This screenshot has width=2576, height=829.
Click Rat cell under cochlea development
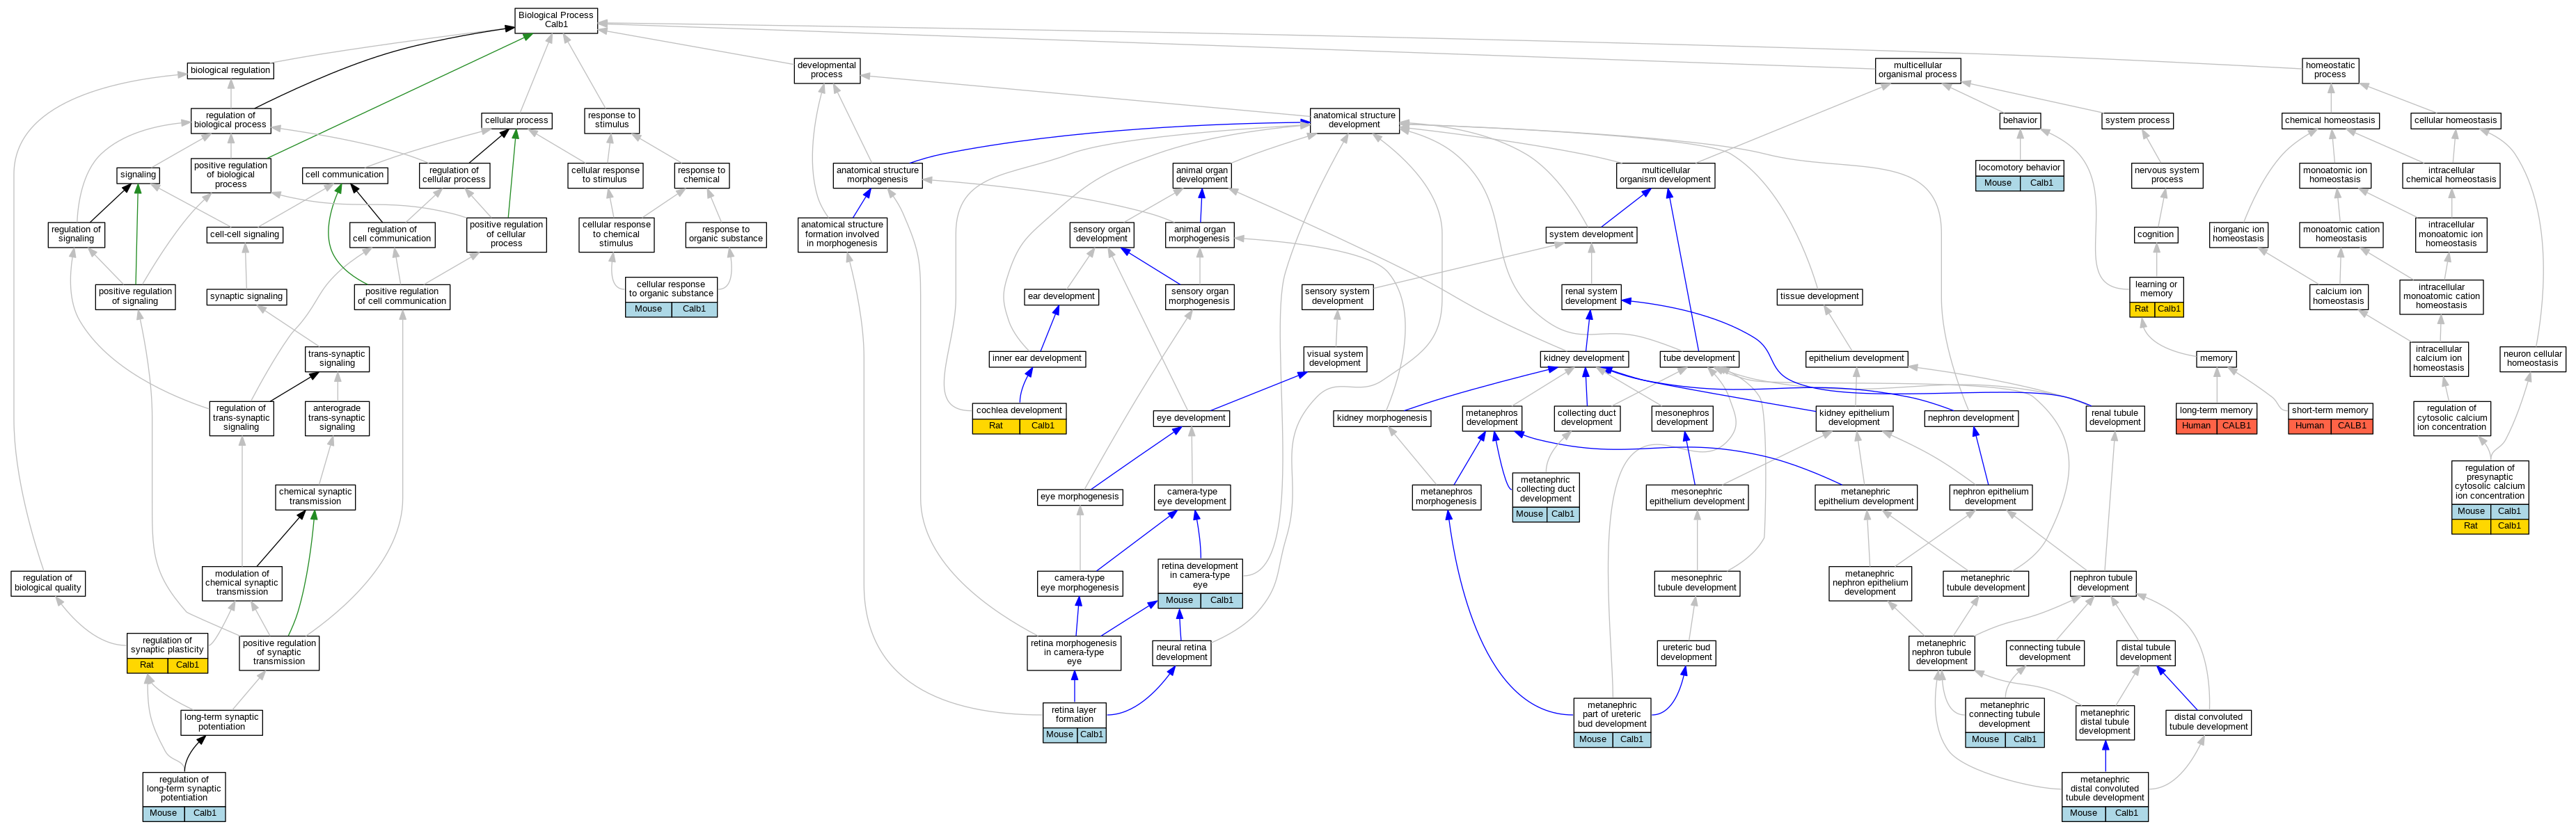[x=995, y=426]
